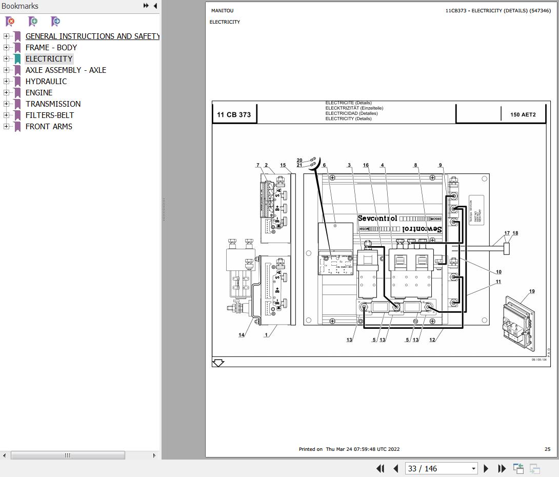Go to the previous page
This screenshot has height=477, width=559.
pyautogui.click(x=395, y=468)
